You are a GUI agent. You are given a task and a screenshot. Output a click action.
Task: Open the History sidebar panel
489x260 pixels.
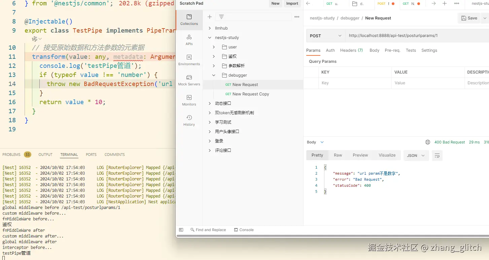[189, 121]
